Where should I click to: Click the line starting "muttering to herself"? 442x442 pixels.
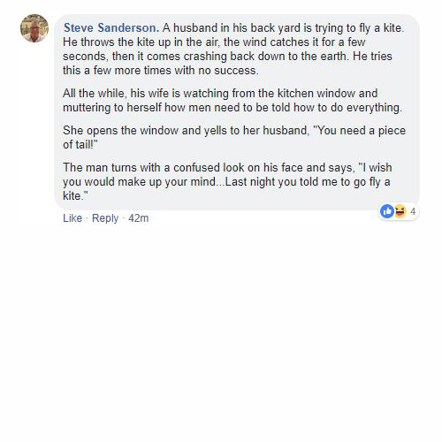[x=232, y=108]
